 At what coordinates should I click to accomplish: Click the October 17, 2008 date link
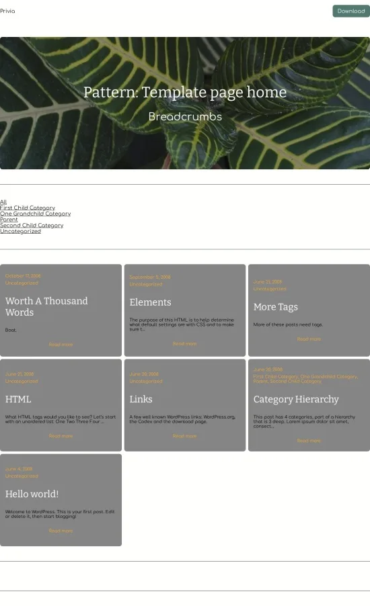coord(23,276)
